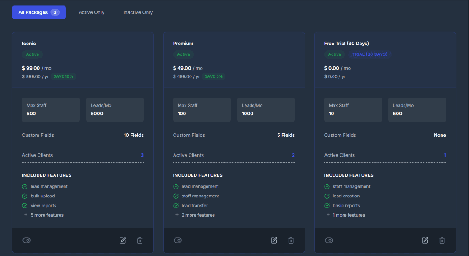
Task: Click the 'None' custom fields value
Action: [440, 135]
